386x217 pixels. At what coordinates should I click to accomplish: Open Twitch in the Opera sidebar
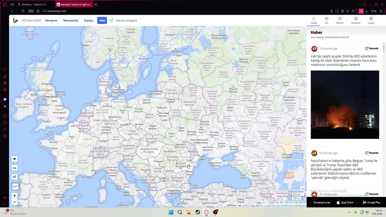point(5,99)
